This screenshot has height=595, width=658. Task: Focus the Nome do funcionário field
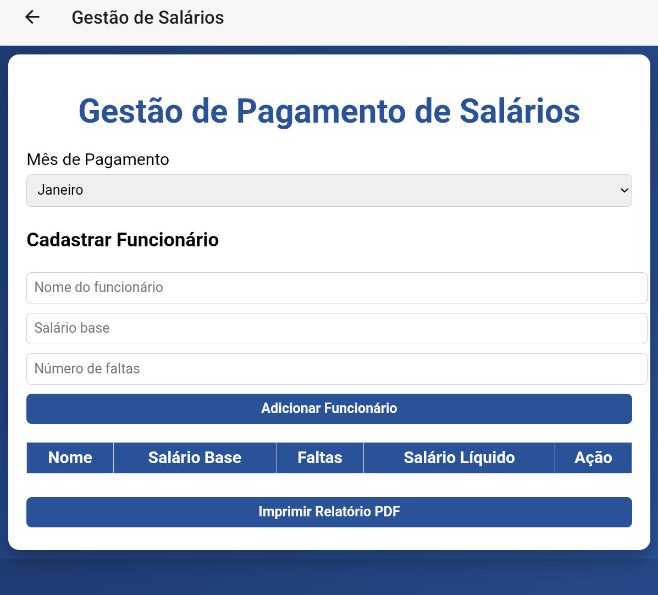coord(336,288)
